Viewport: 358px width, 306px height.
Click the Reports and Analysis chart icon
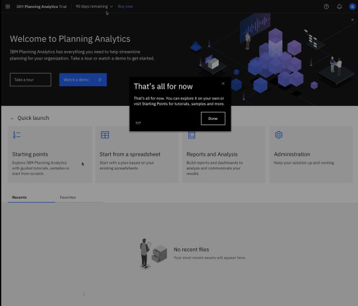[x=192, y=134]
